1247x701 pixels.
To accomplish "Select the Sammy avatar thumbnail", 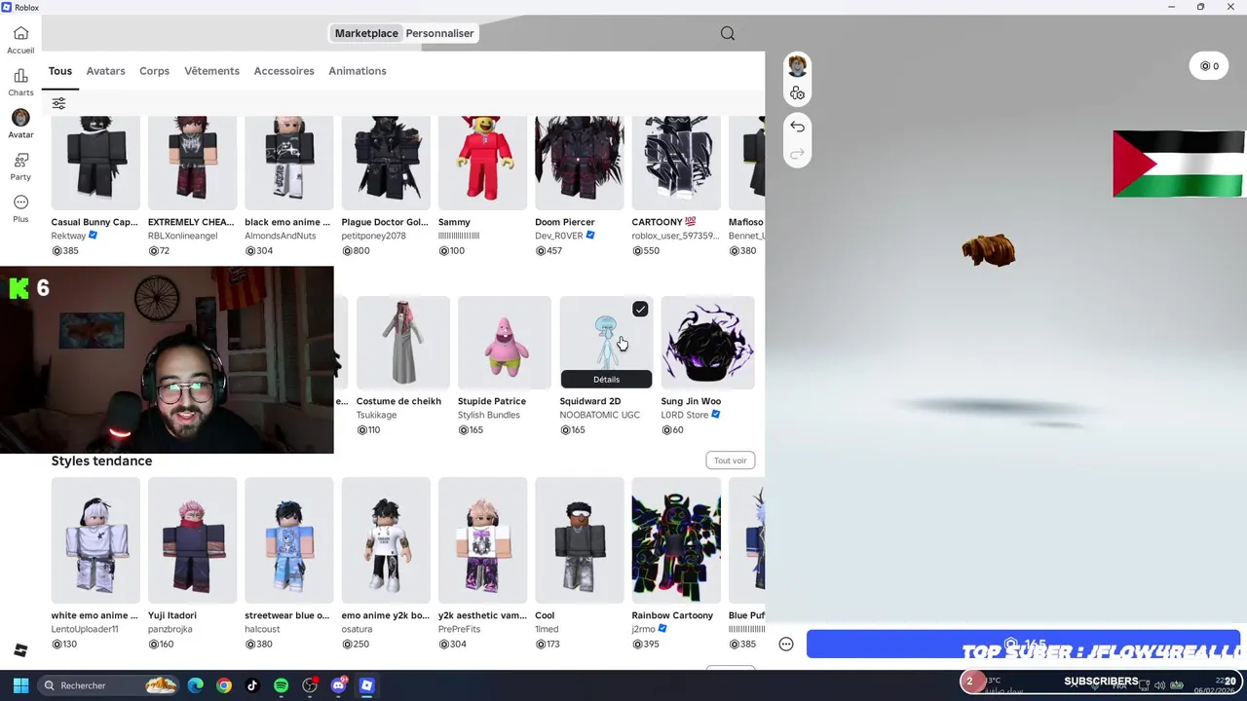I will 482,163.
